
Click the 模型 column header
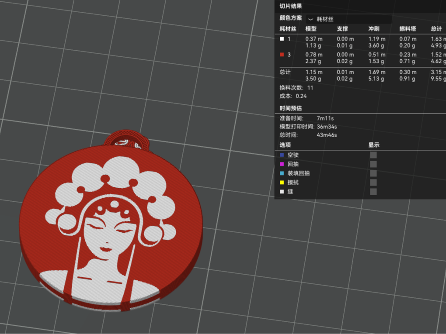coord(311,29)
